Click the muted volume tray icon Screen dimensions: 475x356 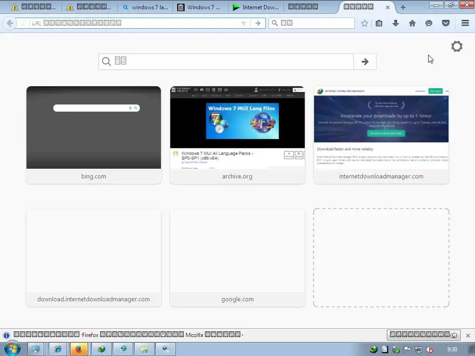click(429, 350)
